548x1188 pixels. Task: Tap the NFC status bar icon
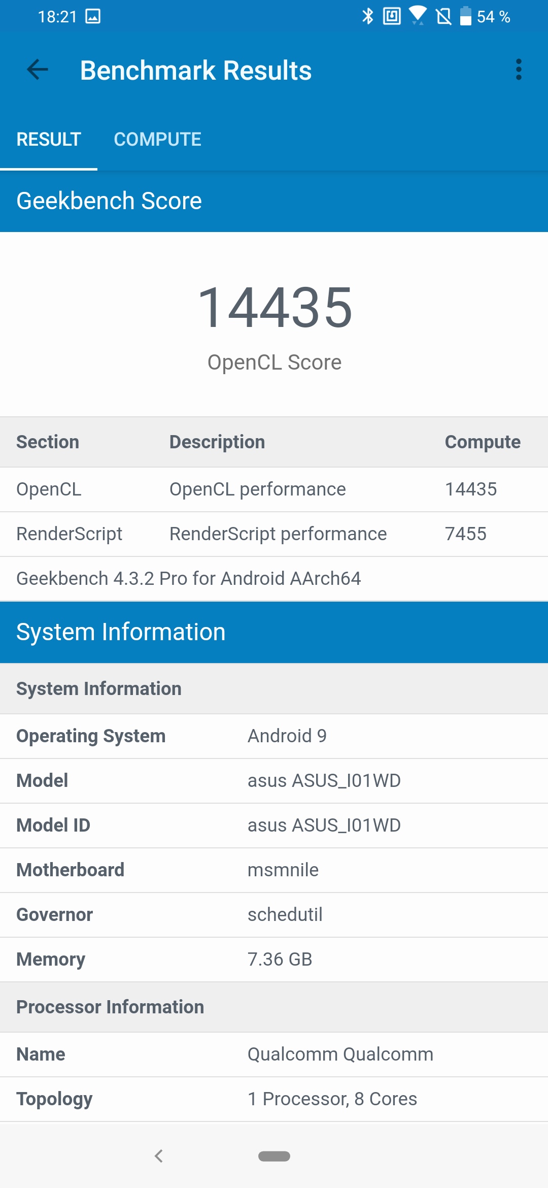click(x=392, y=16)
